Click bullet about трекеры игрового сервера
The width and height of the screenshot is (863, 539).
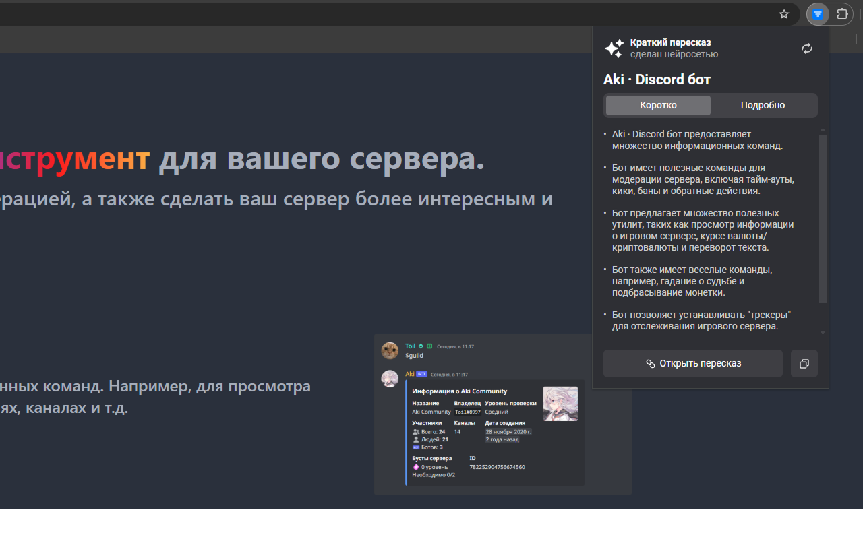coord(701,321)
